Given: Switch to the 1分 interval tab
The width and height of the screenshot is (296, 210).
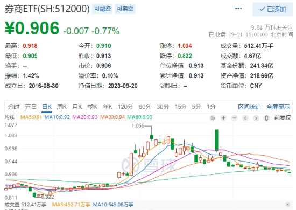Looking at the screenshot, I should pos(211,107).
